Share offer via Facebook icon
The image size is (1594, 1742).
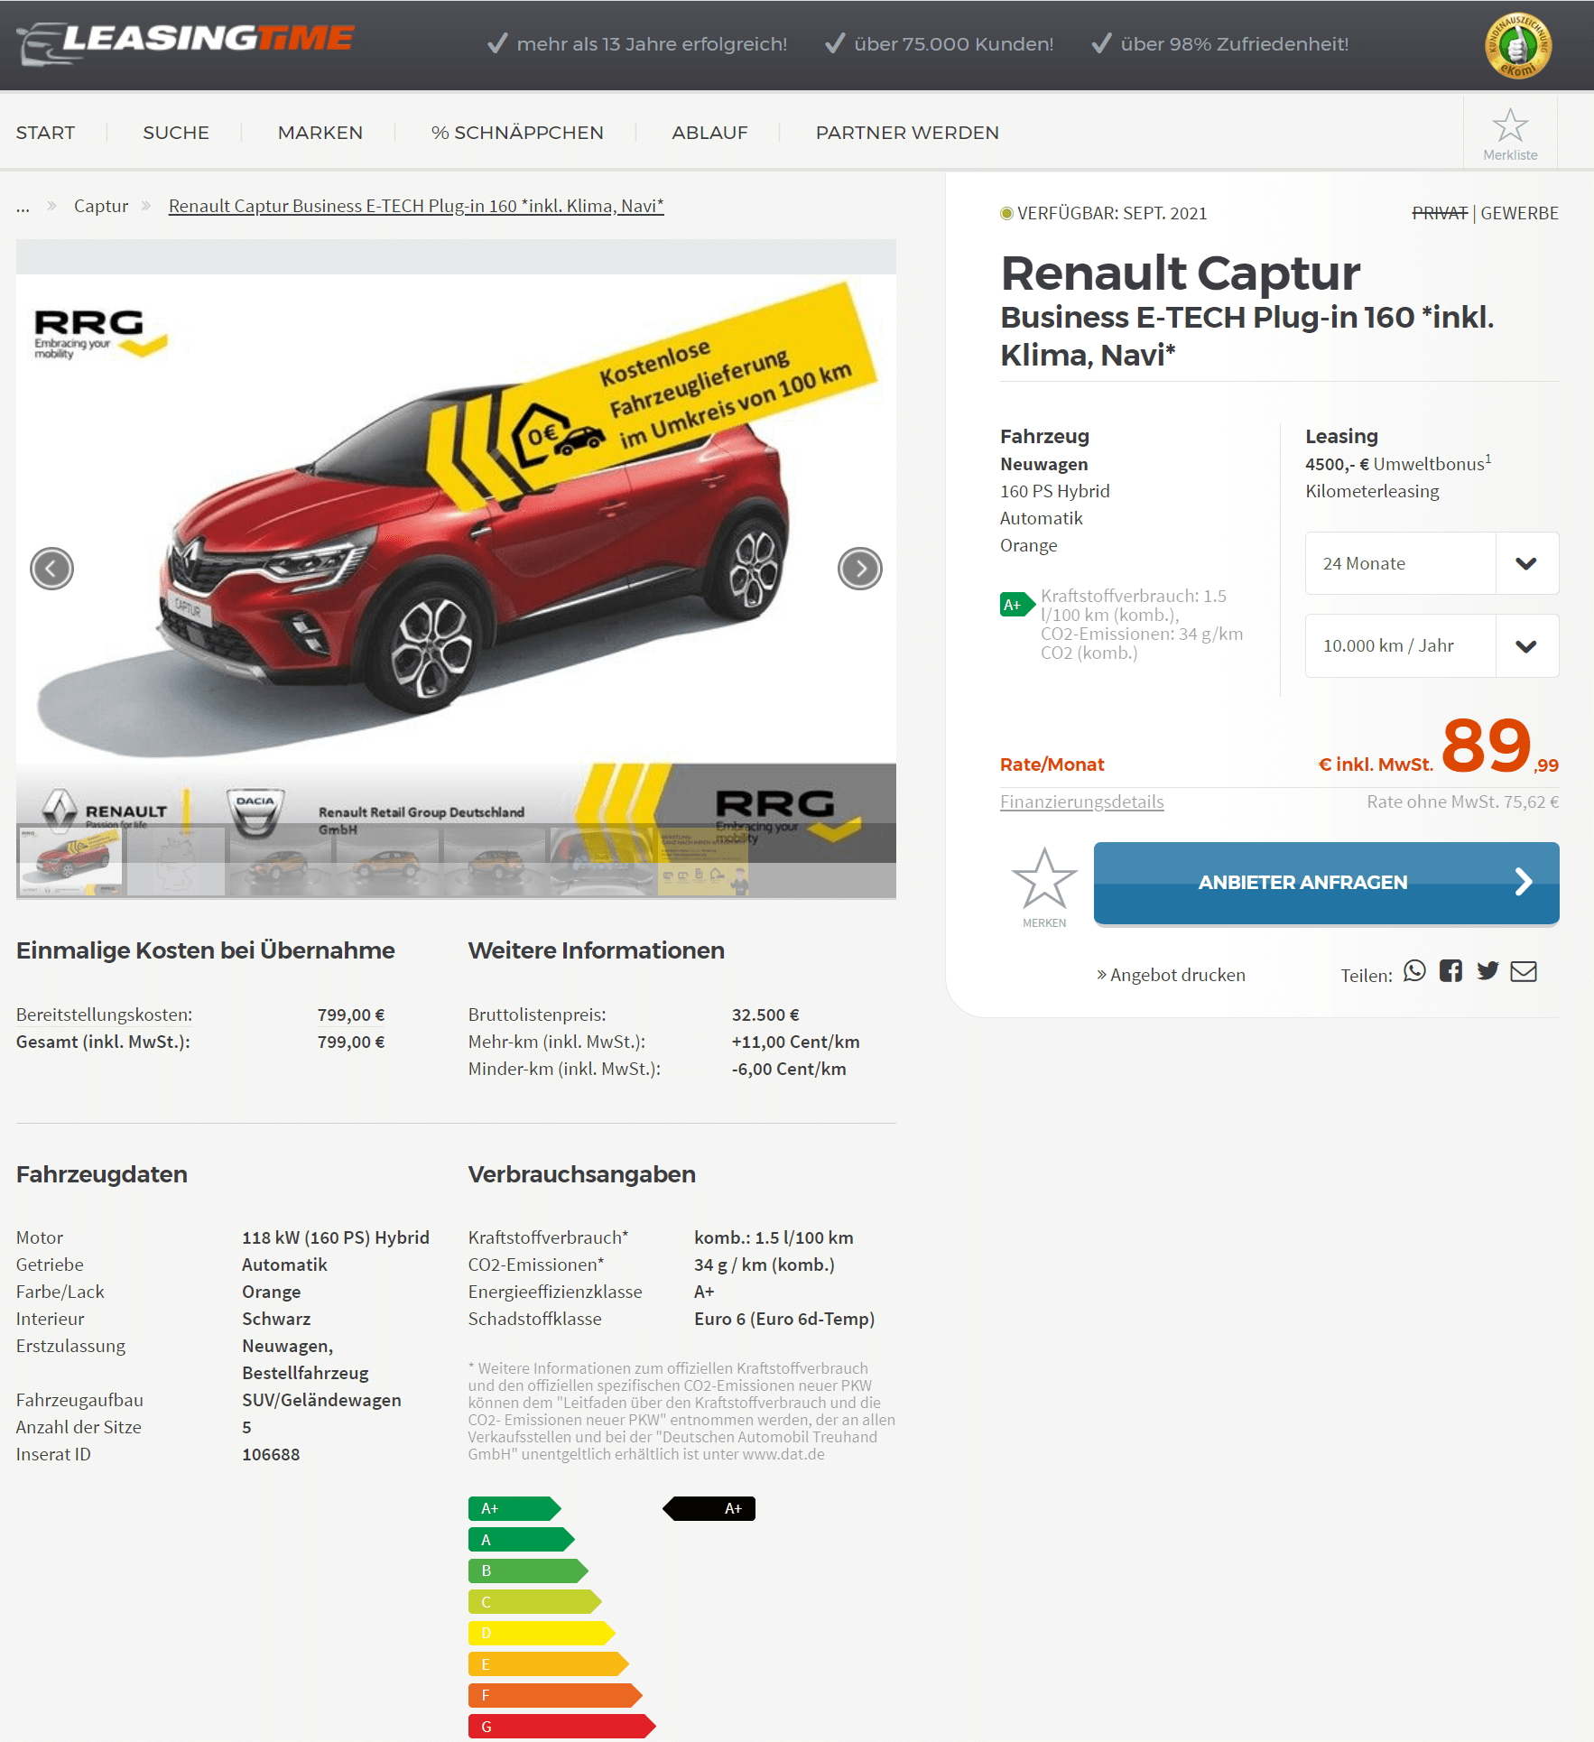1450,971
